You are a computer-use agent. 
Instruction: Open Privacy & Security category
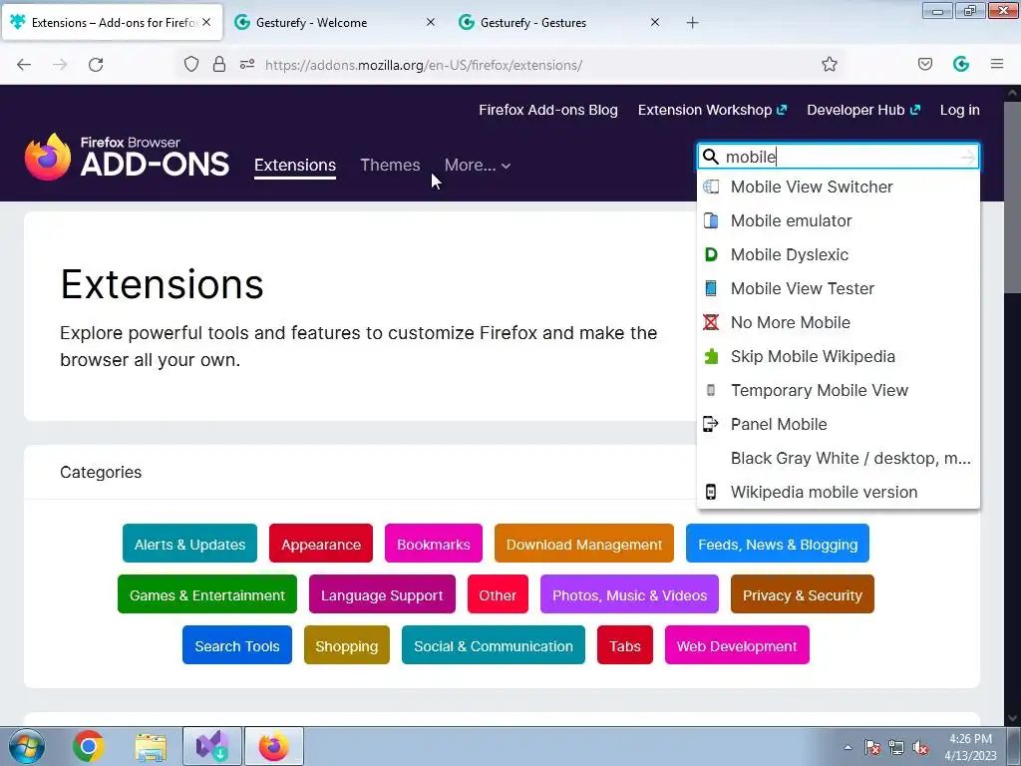point(803,594)
